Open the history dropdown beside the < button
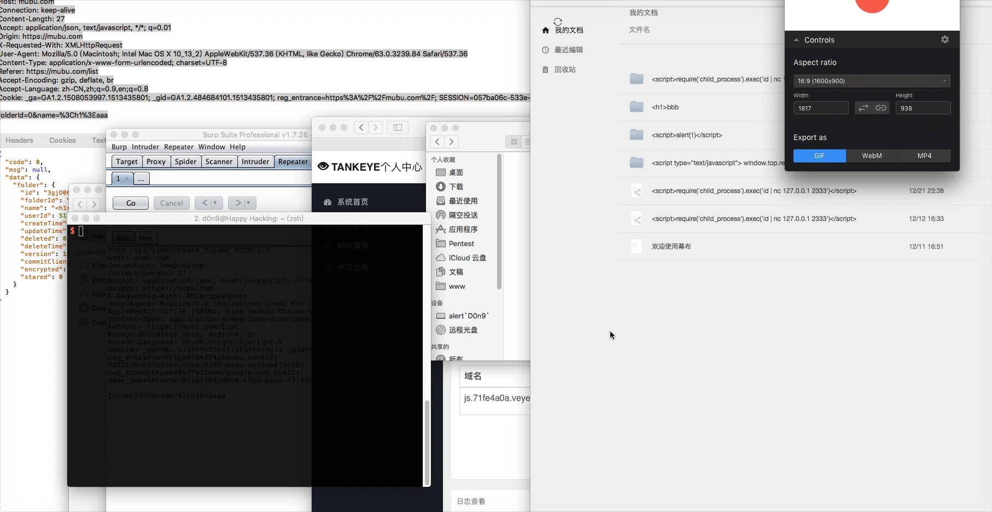Image resolution: width=992 pixels, height=512 pixels. [x=217, y=203]
